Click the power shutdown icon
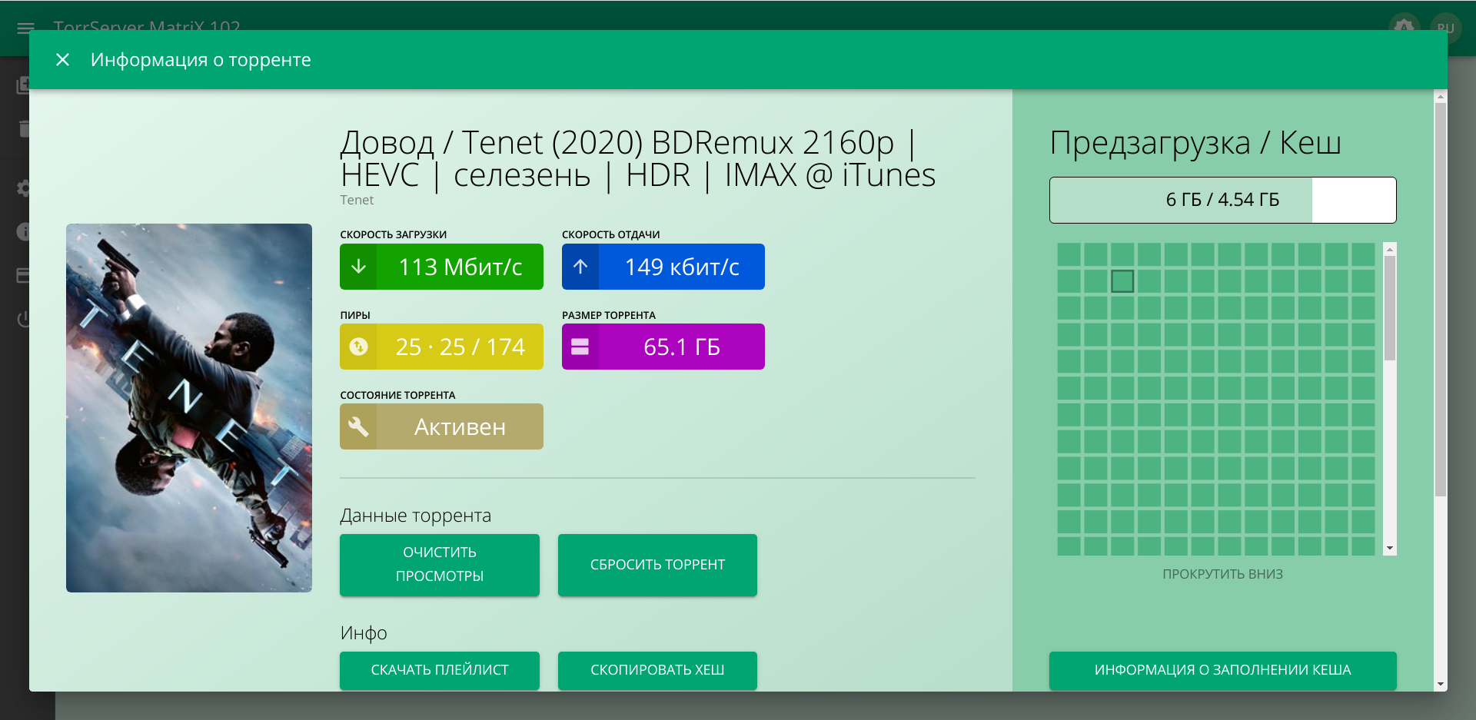 click(x=23, y=319)
